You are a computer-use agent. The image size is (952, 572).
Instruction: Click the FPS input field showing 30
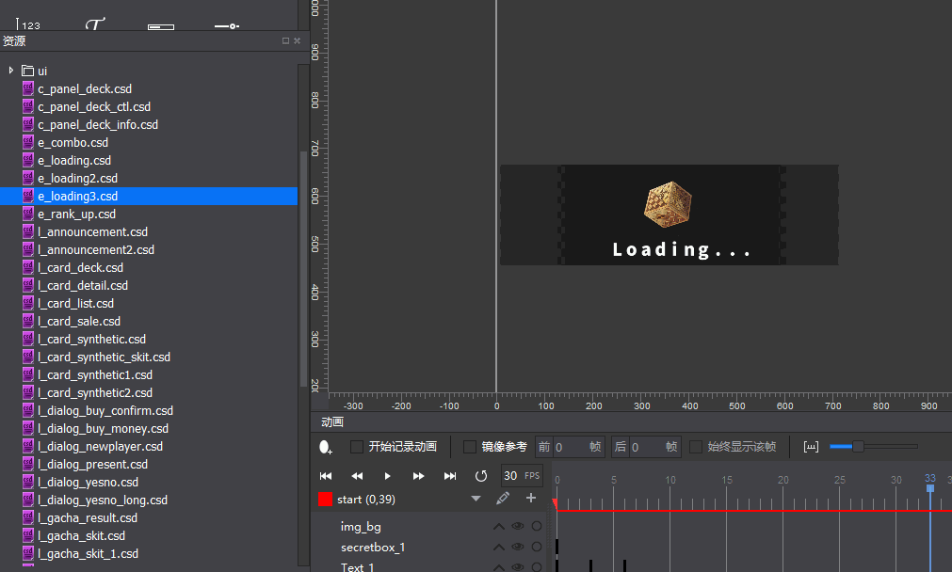tap(510, 476)
